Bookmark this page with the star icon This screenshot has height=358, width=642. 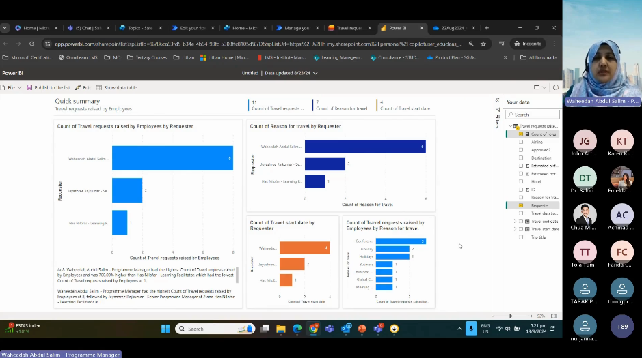[x=483, y=44]
